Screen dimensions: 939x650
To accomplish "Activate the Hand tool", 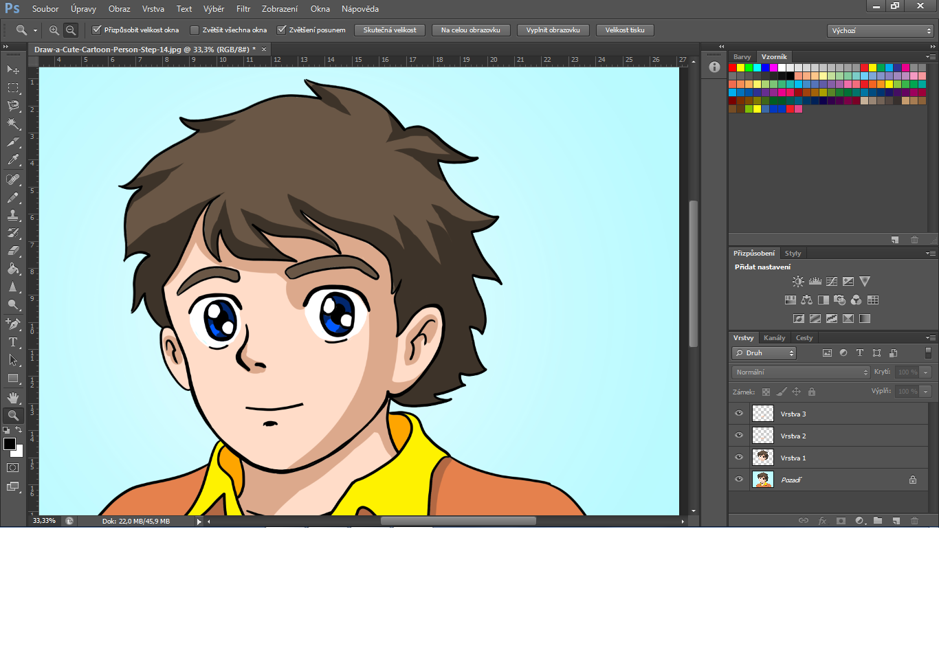I will (x=13, y=398).
